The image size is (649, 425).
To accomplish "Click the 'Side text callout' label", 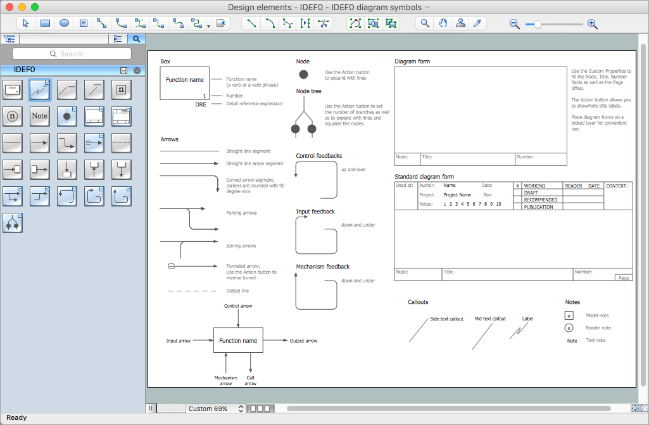I will pyautogui.click(x=446, y=319).
